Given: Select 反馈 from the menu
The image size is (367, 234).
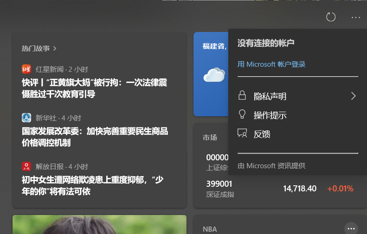Looking at the screenshot, I should coord(262,134).
